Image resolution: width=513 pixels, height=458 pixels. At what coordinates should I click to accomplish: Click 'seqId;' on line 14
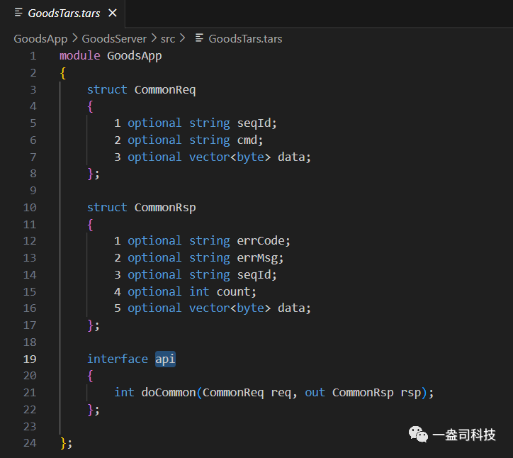coord(256,274)
